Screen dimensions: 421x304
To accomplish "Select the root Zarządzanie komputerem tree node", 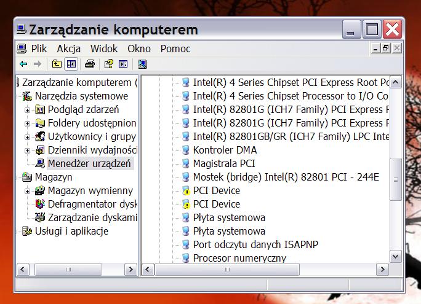I will (x=79, y=82).
